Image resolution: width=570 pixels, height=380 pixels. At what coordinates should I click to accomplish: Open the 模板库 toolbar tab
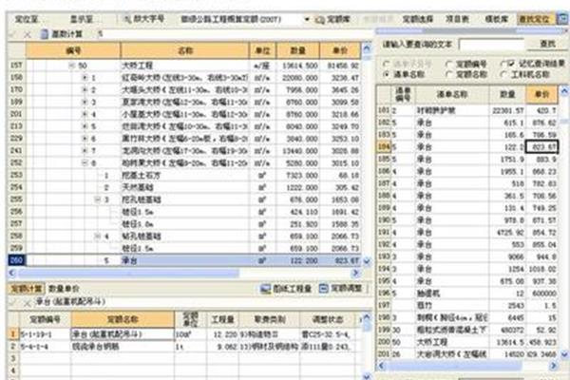tap(496, 19)
